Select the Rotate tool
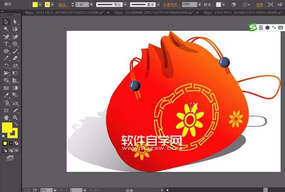This screenshot has width=285, height=192. point(6,66)
